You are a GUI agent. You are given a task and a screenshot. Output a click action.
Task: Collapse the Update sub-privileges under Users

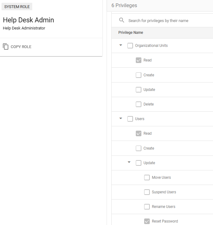(129, 163)
